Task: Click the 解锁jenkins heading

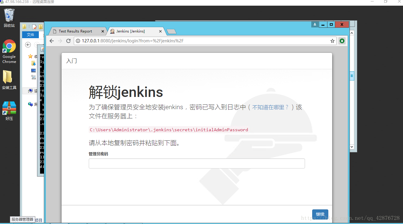Action: (126, 92)
